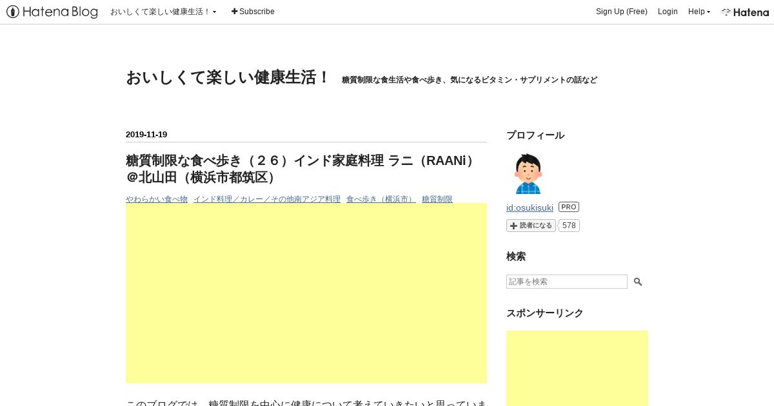This screenshot has height=406, width=774.
Task: Open the Sign Up (Free) link
Action: [x=622, y=12]
